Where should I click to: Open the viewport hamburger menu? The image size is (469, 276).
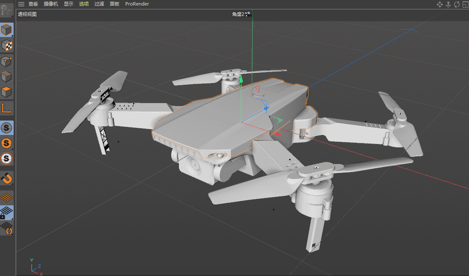click(21, 4)
